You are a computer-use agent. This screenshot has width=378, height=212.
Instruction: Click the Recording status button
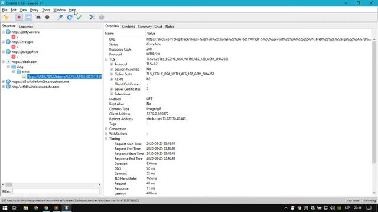click(369, 200)
